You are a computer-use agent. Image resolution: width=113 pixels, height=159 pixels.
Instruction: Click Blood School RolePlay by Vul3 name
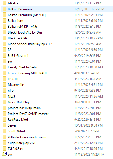(30, 44)
